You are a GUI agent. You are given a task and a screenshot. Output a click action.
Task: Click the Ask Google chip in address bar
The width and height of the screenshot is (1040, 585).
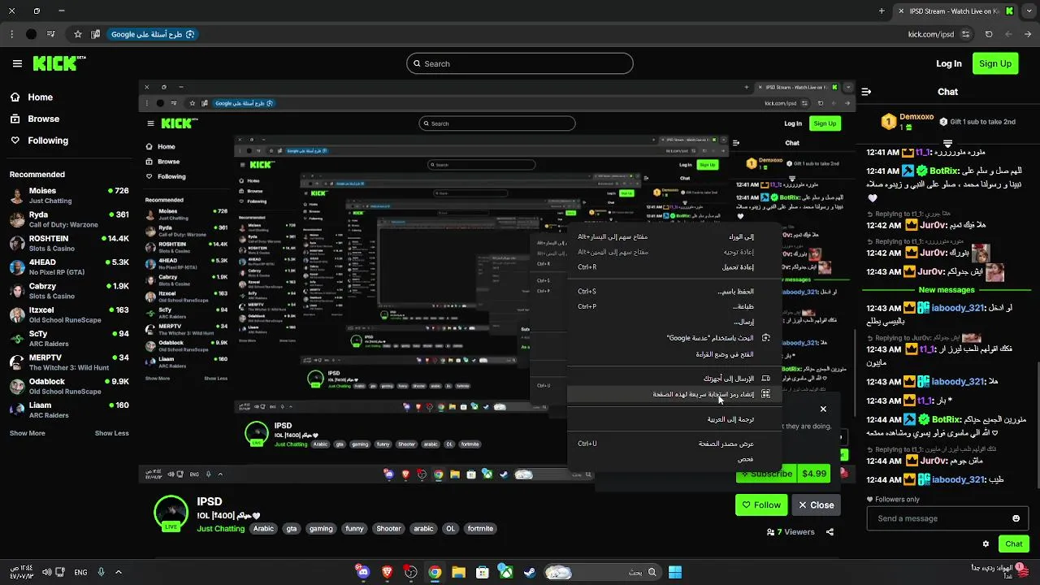coord(153,34)
